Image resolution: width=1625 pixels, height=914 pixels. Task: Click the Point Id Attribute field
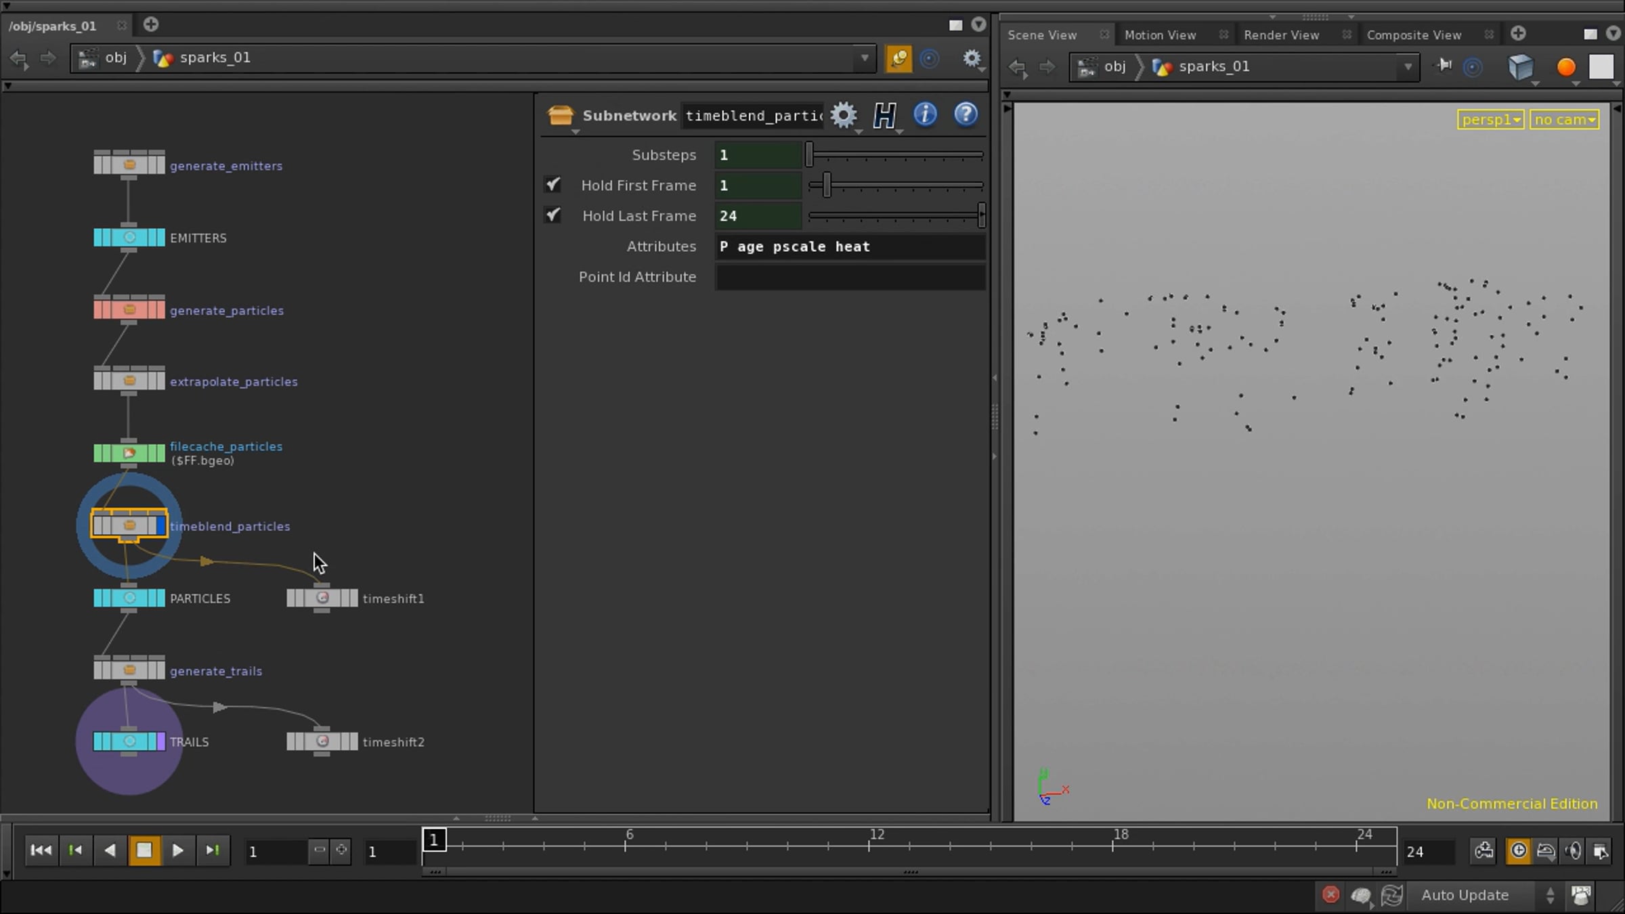pyautogui.click(x=850, y=277)
